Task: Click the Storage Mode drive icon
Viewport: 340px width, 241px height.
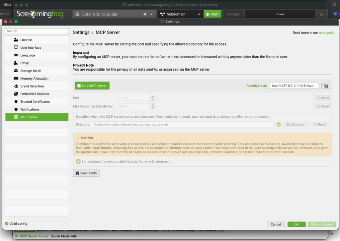Action: coord(16,71)
